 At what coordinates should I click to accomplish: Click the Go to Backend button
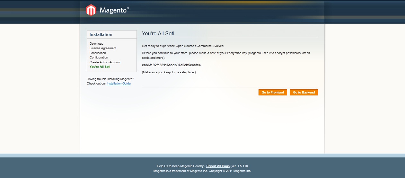point(304,93)
